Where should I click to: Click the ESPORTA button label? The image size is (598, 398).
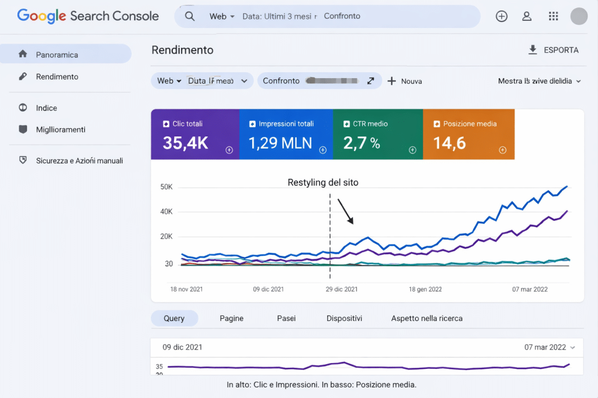561,50
